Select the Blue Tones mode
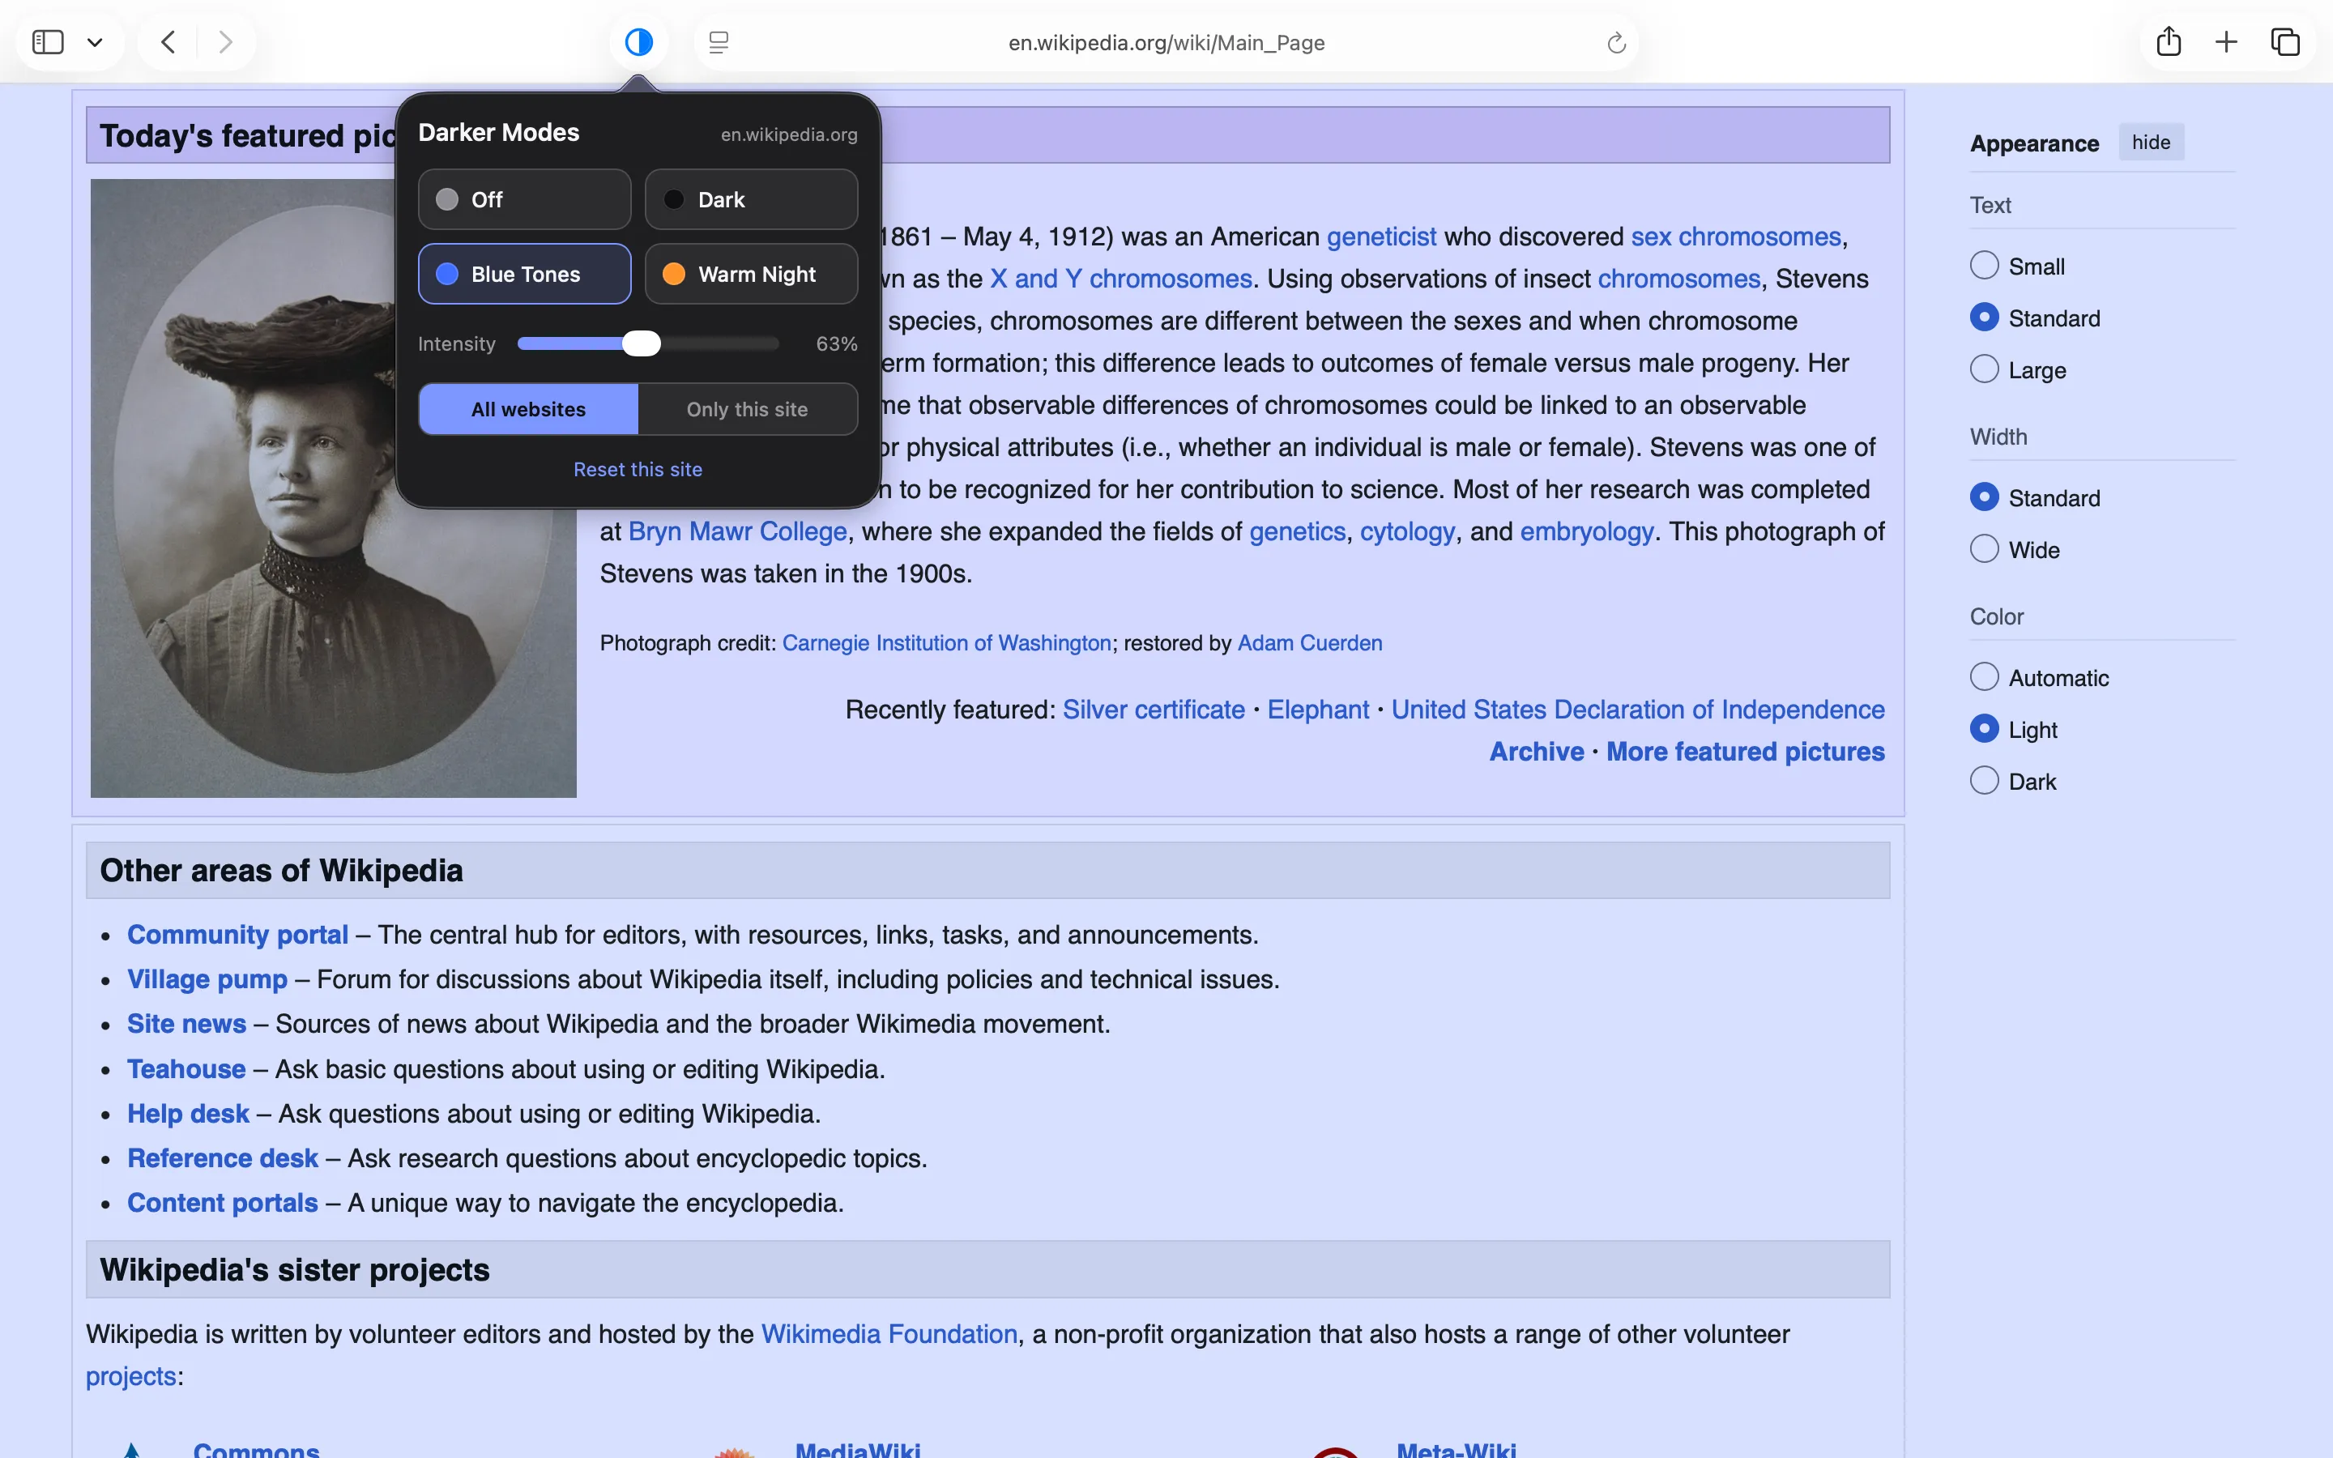The width and height of the screenshot is (2333, 1458). coord(524,274)
